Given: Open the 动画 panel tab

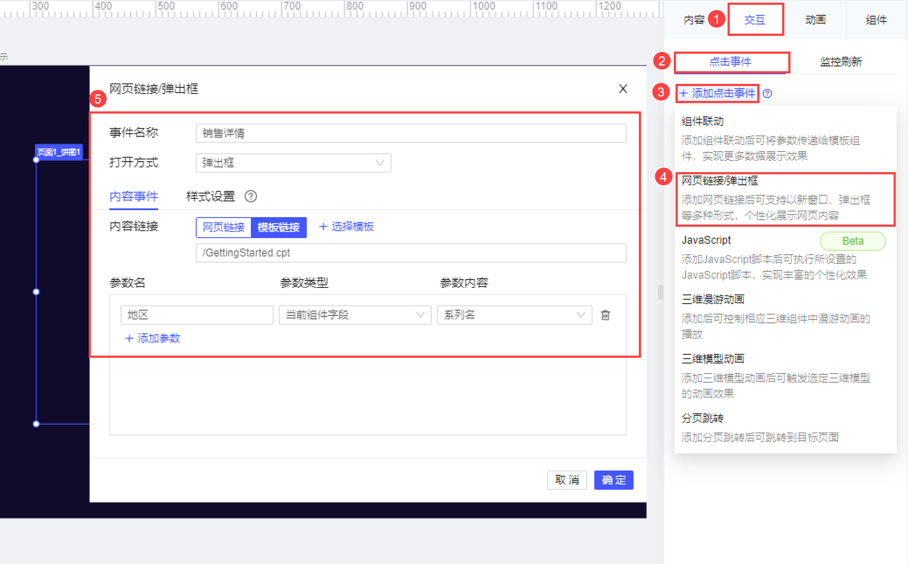Looking at the screenshot, I should [x=815, y=20].
